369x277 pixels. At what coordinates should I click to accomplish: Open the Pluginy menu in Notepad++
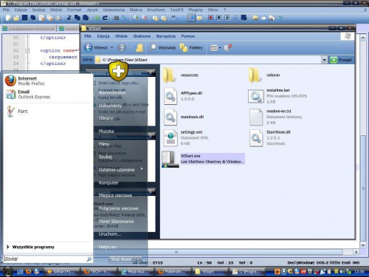click(x=196, y=10)
